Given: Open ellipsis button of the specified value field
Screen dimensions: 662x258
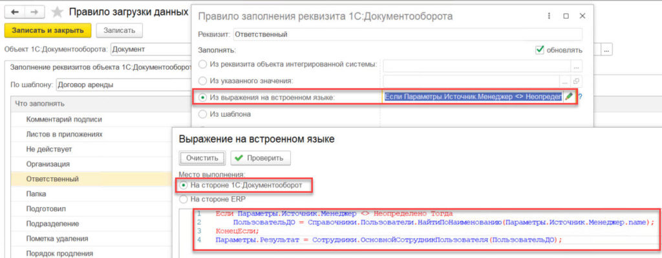Looking at the screenshot, I should [565, 81].
